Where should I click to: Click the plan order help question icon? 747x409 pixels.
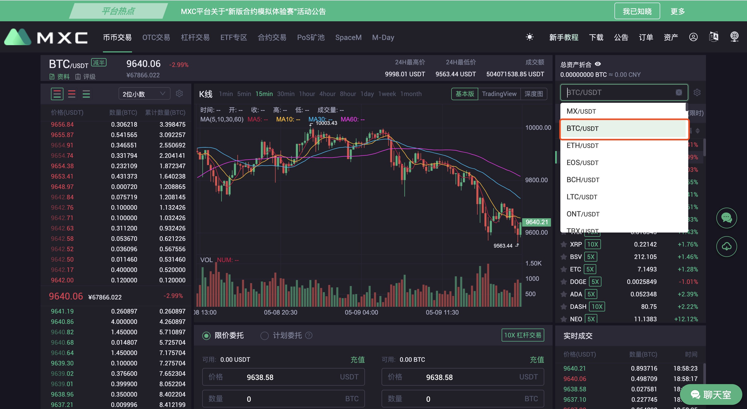pyautogui.click(x=309, y=335)
